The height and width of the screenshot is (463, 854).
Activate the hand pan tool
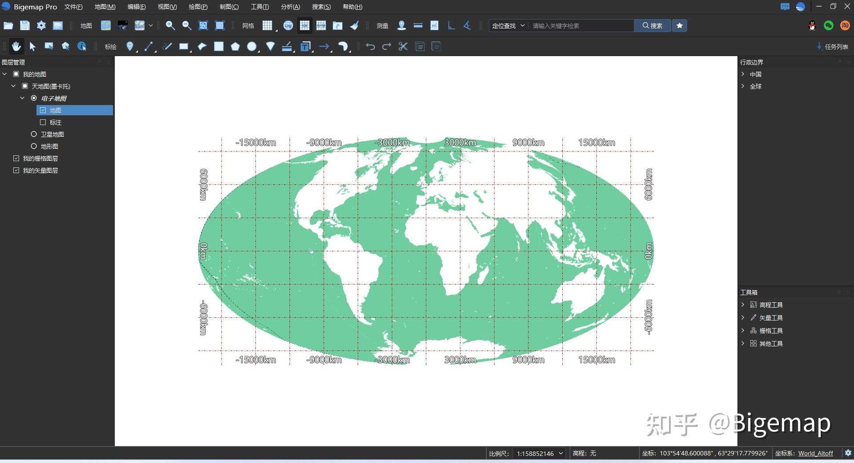tap(16, 46)
